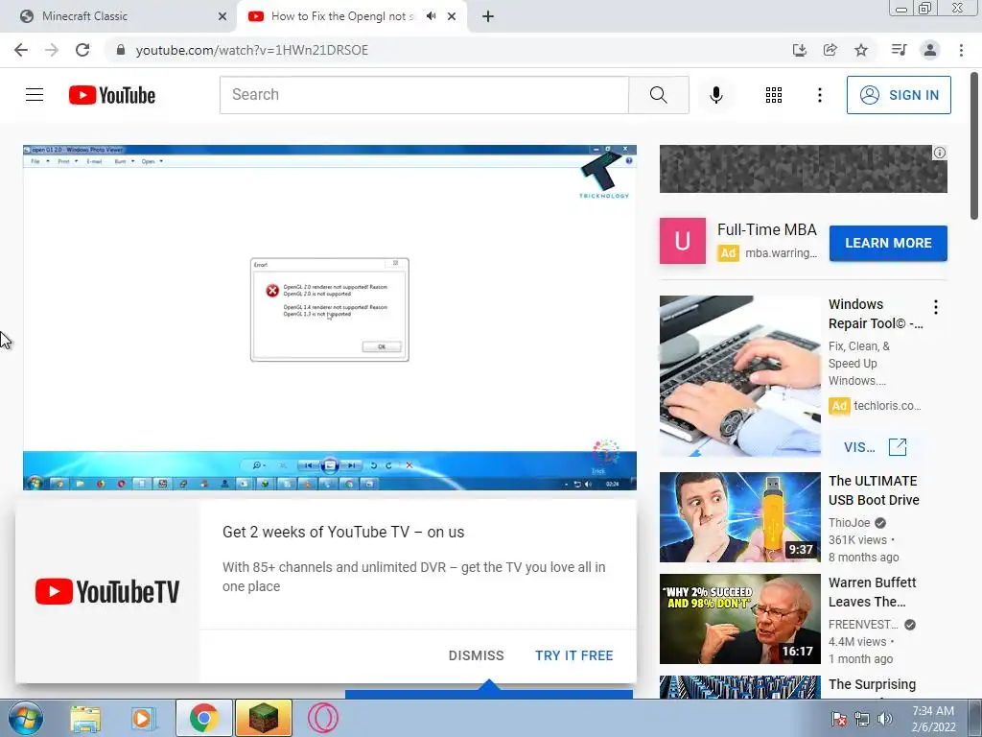Click the pink U advertiser icon

tap(682, 241)
